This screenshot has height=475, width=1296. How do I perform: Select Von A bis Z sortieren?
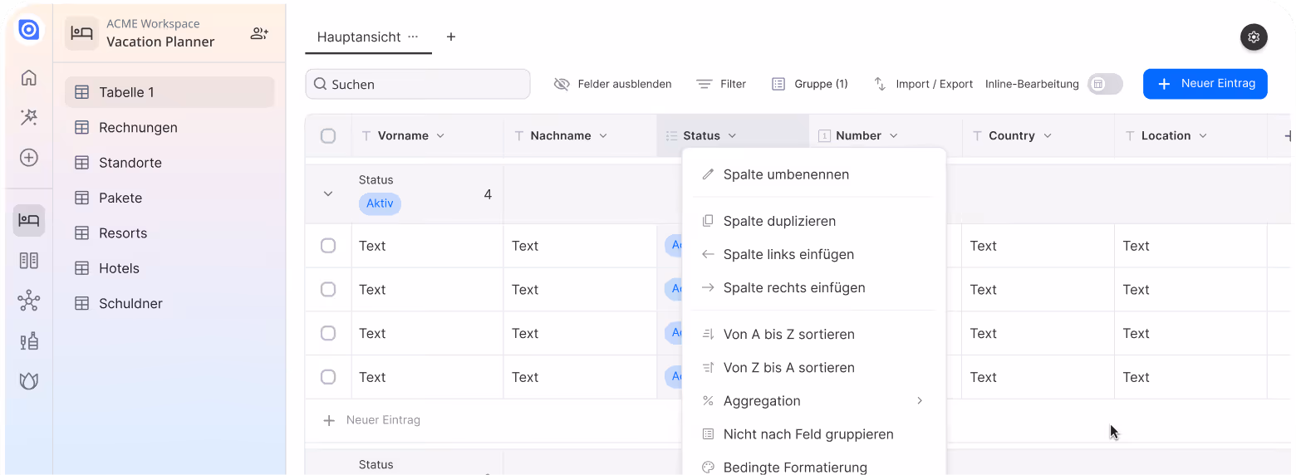[814, 334]
